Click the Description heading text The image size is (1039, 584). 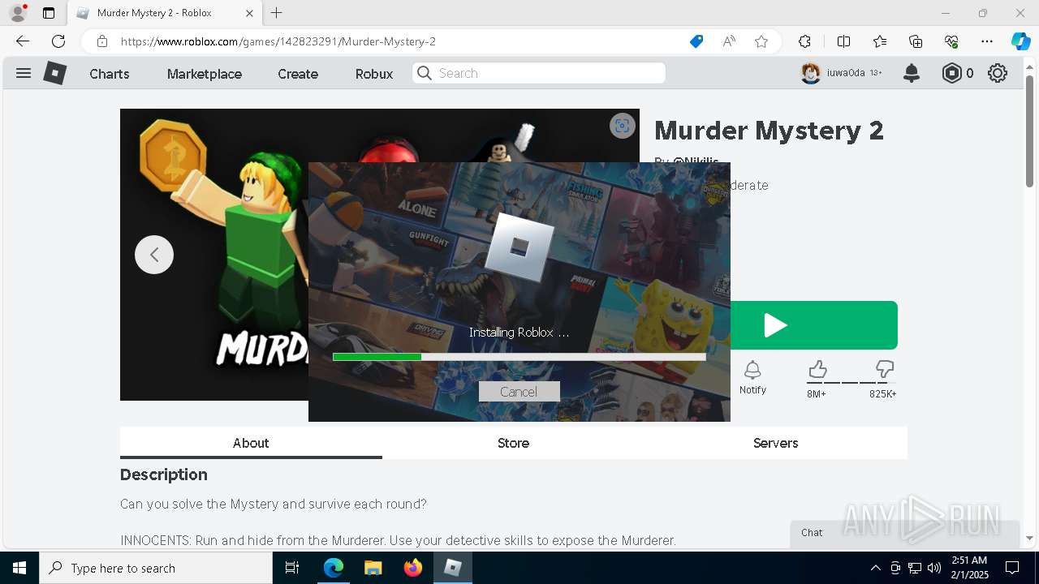pos(164,474)
